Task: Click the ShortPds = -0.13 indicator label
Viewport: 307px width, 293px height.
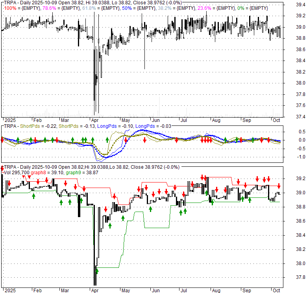Action: tap(77, 126)
